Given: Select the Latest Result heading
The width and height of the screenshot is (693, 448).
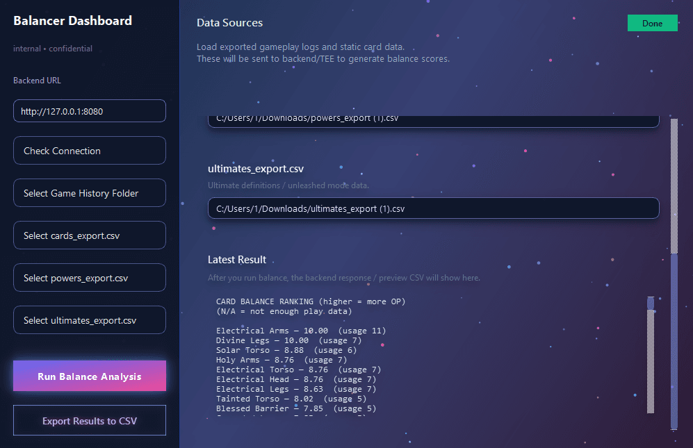Looking at the screenshot, I should click(x=237, y=259).
